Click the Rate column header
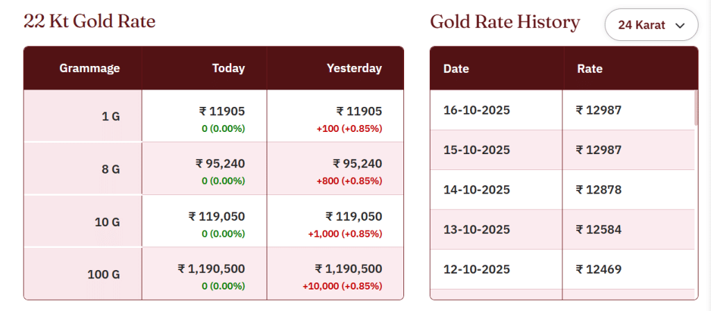Screen dimensions: 711x311 pos(589,69)
